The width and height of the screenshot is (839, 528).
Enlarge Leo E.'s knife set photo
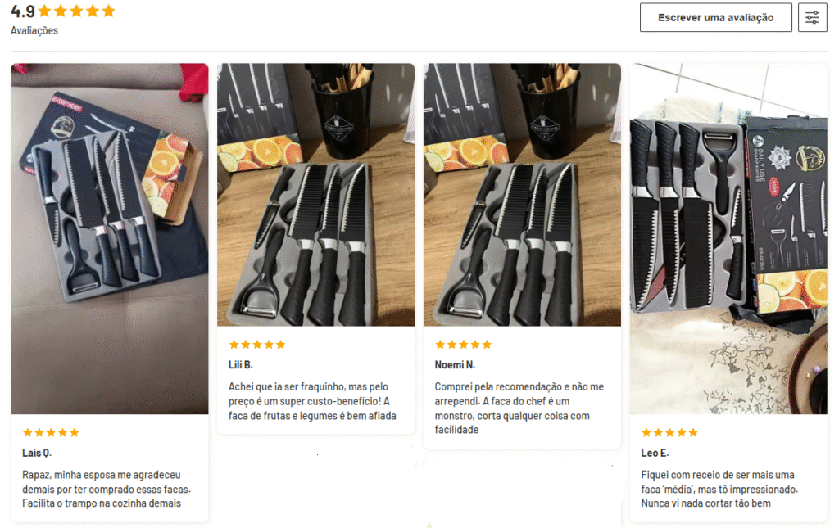click(x=728, y=238)
